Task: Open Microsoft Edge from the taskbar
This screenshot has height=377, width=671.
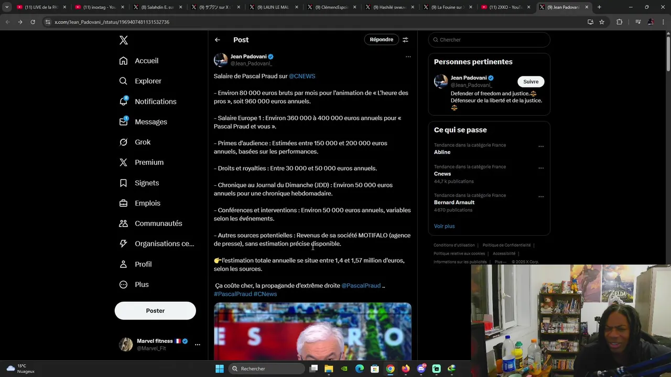Action: [x=360, y=369]
